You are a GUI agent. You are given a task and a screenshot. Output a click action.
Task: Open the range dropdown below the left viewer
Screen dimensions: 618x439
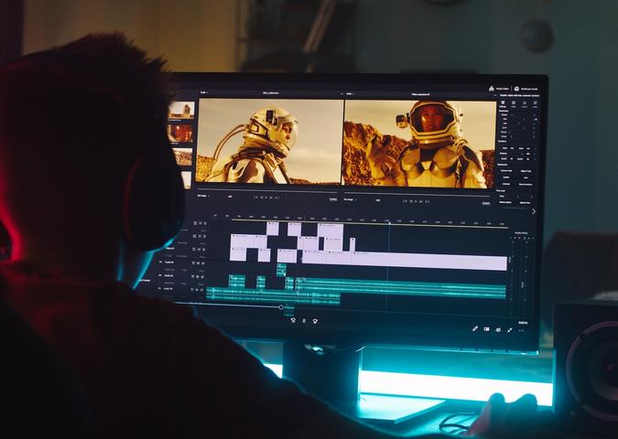(x=203, y=196)
